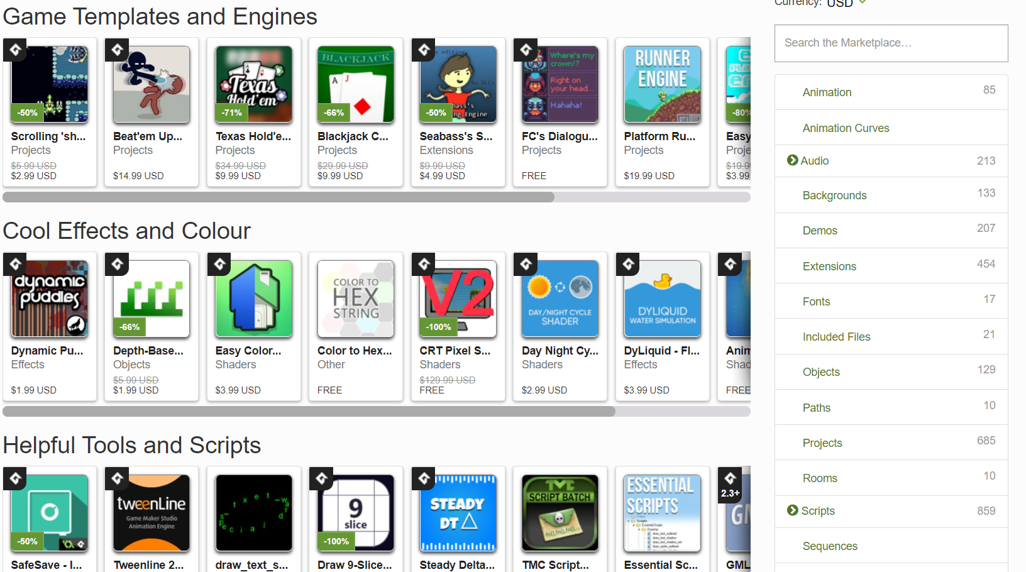Open the Scrolling 'sh... asset thumbnail
1026x572 pixels.
click(50, 84)
